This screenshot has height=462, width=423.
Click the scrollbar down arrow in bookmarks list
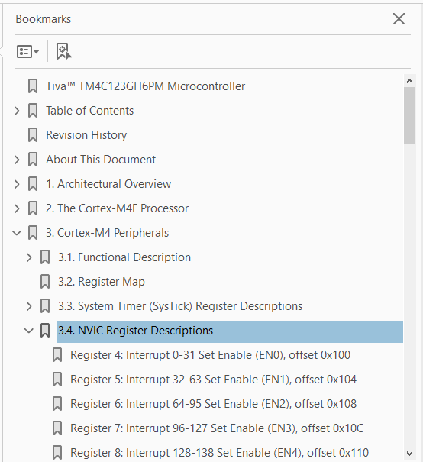pyautogui.click(x=409, y=453)
